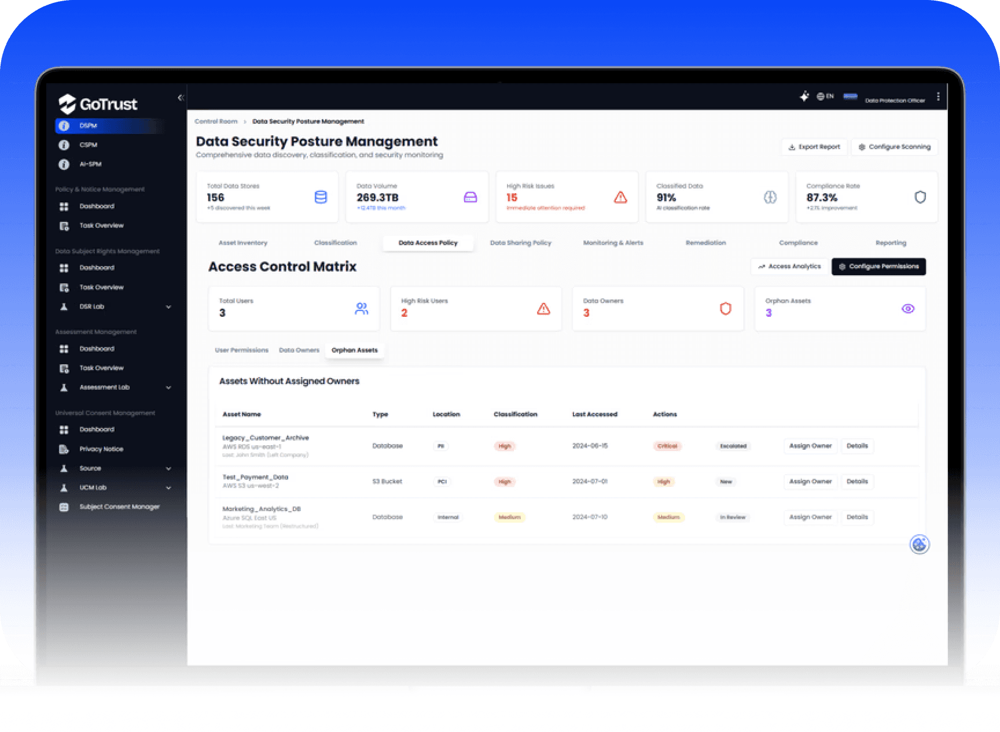
Task: Switch to the Reporting tab
Action: tap(891, 243)
